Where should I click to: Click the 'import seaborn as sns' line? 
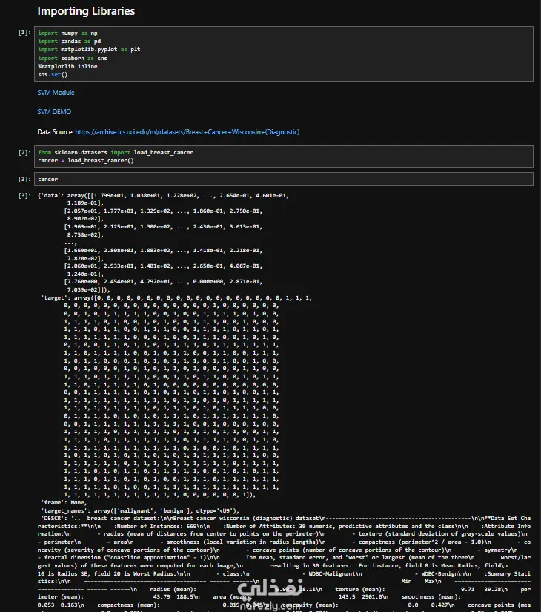[73, 58]
